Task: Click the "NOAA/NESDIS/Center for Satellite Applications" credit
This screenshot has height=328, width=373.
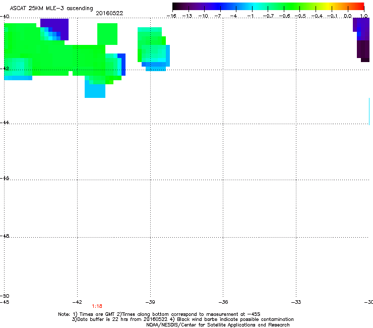Action: coord(218,325)
